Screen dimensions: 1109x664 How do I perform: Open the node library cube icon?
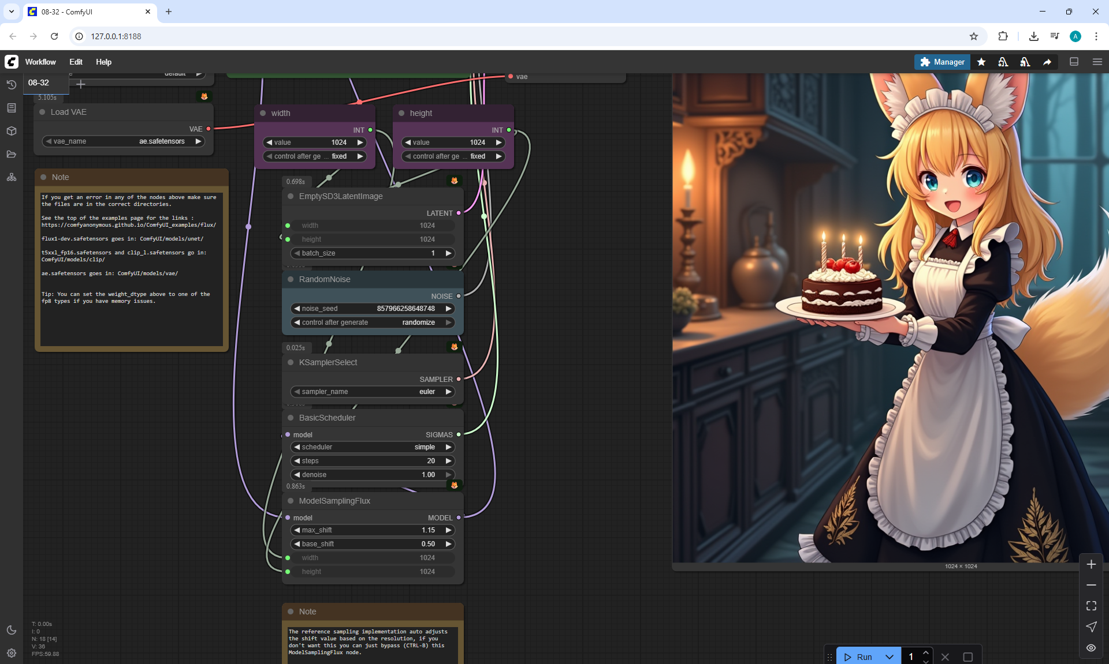(11, 131)
